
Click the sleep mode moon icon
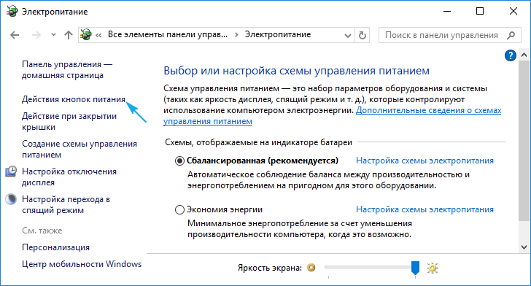[11, 199]
